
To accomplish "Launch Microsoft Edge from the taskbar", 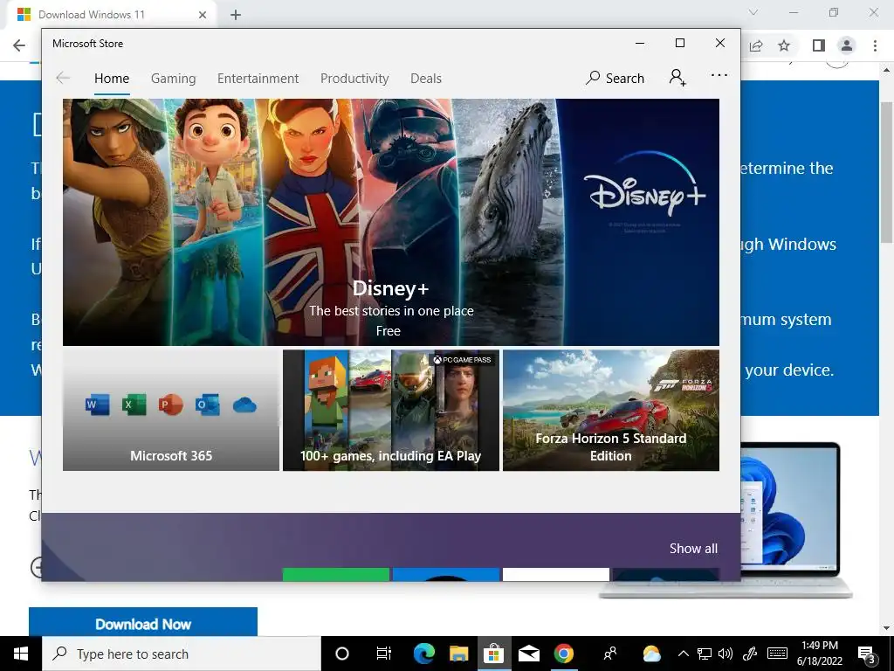I will [423, 654].
